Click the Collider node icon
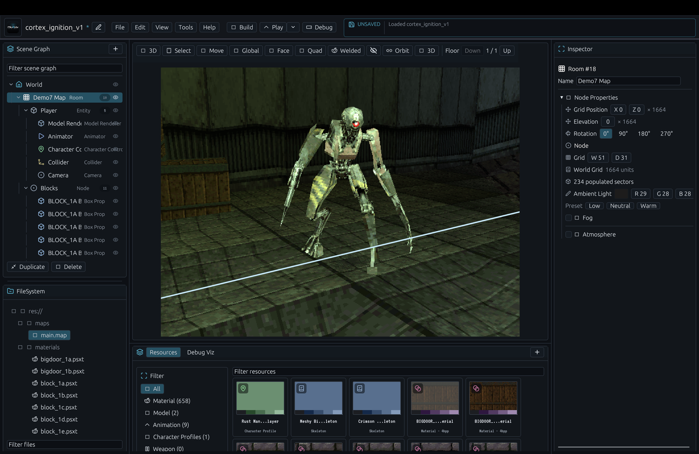This screenshot has width=699, height=454. [x=41, y=162]
